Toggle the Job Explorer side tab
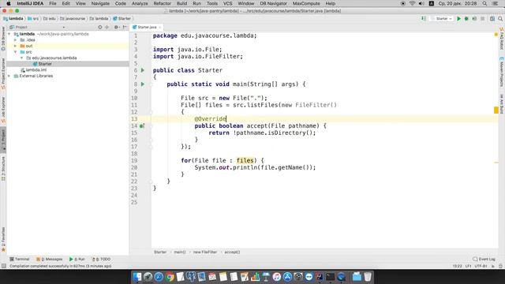This screenshot has width=505, height=284. (3, 110)
